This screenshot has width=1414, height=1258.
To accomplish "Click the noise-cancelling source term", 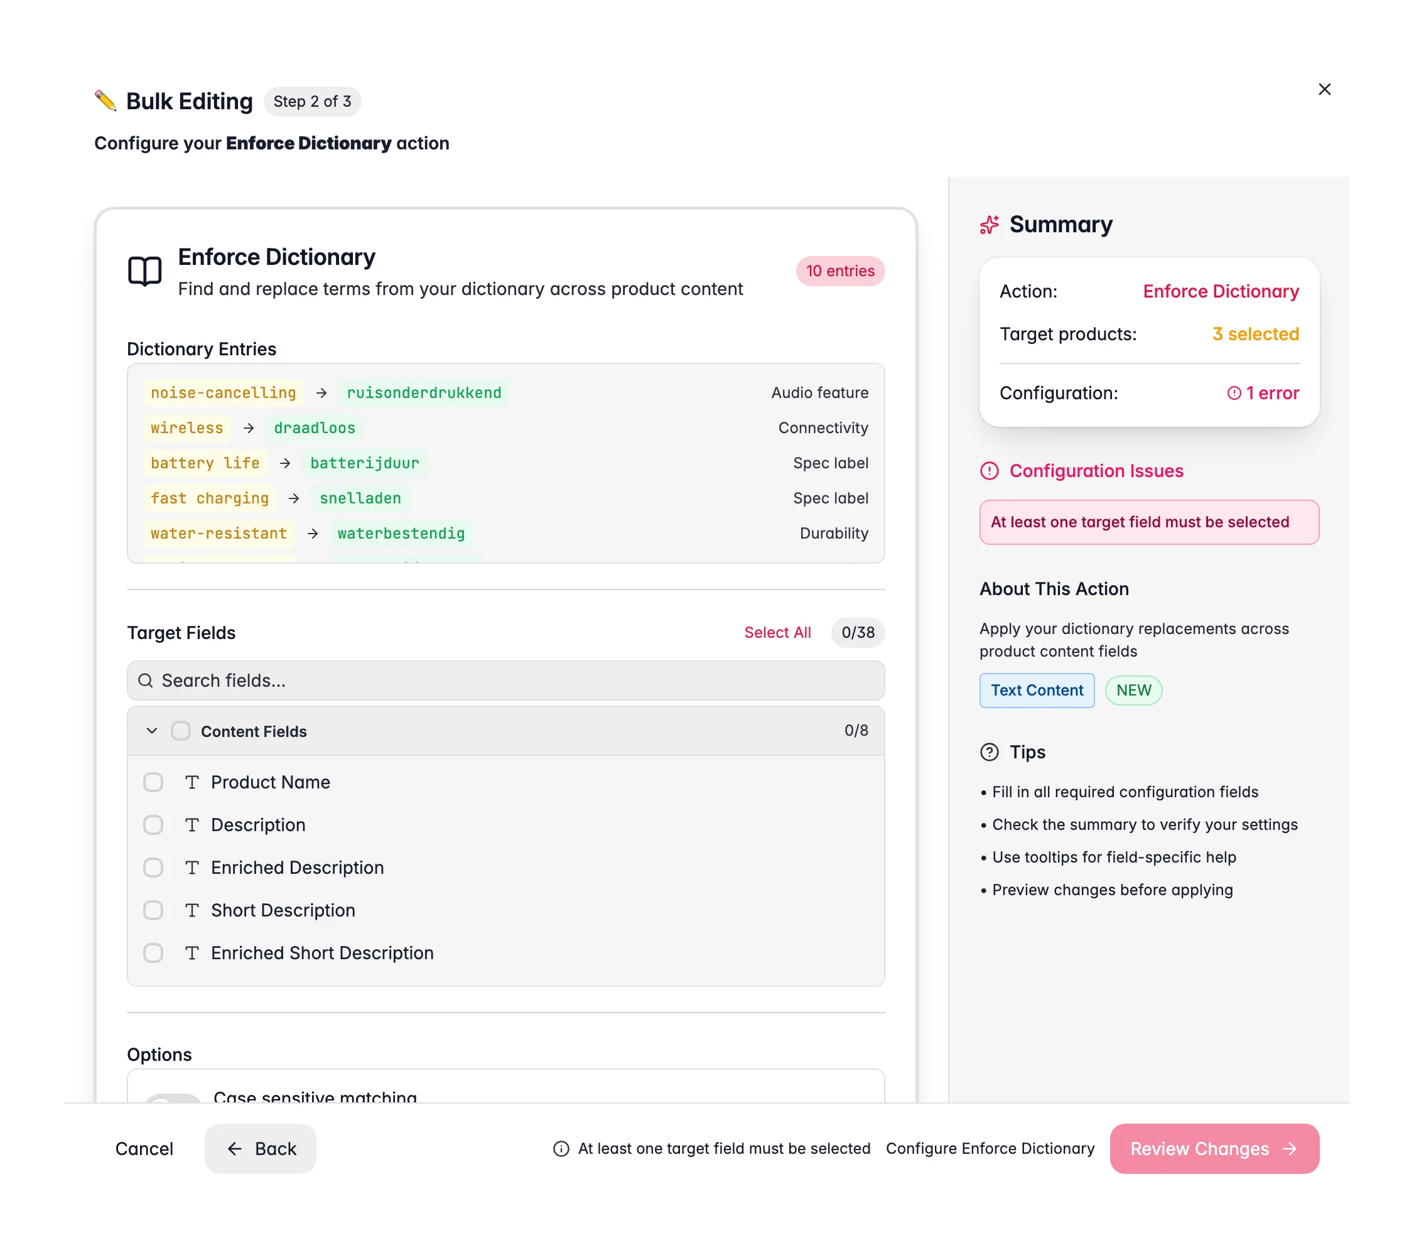I will tap(223, 393).
